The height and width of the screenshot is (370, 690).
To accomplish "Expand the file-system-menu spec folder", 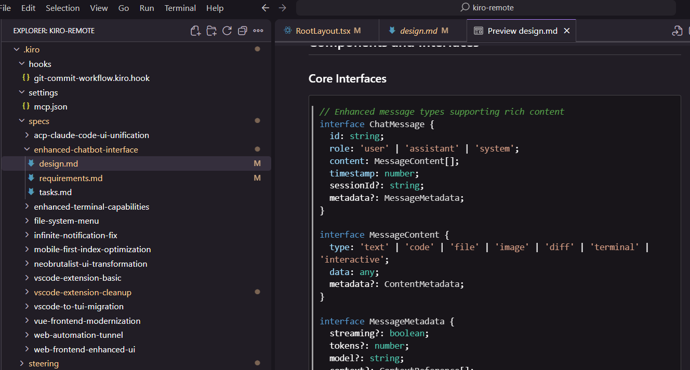I will click(66, 221).
